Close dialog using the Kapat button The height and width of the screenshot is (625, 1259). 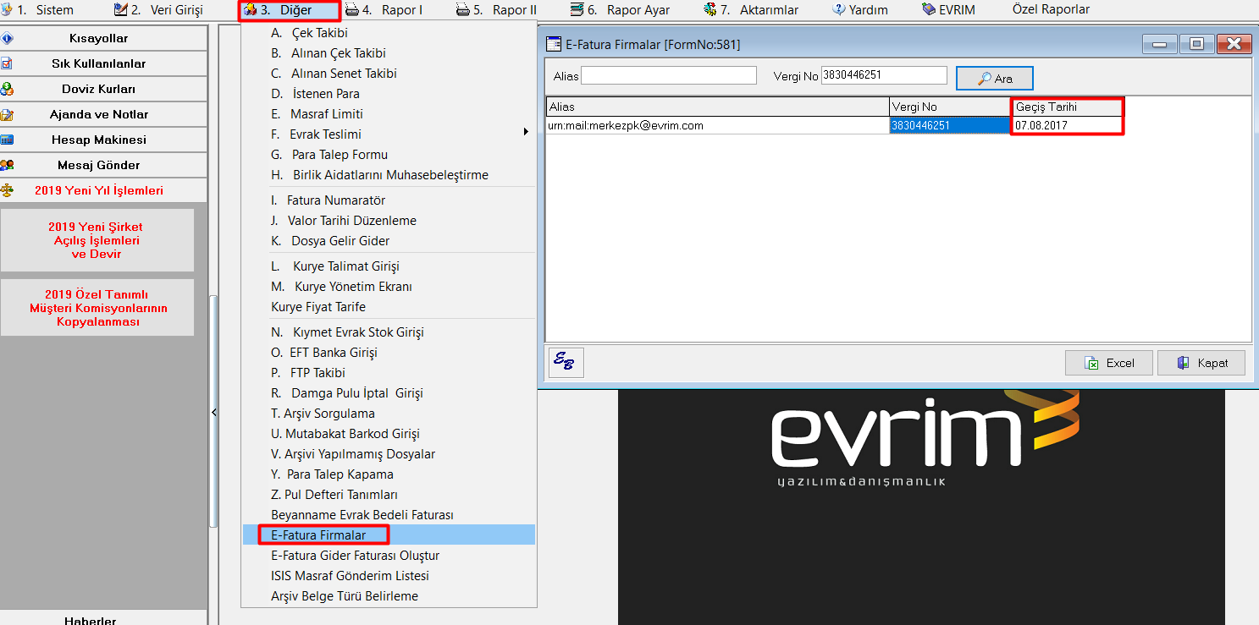1201,363
